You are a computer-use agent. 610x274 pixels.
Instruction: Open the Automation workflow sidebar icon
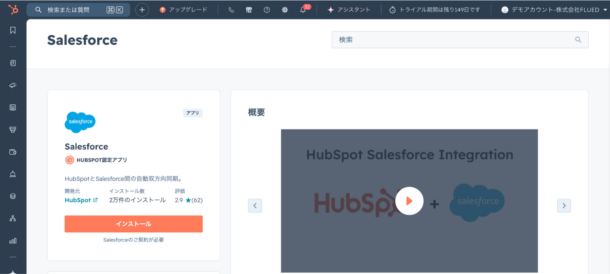click(13, 218)
